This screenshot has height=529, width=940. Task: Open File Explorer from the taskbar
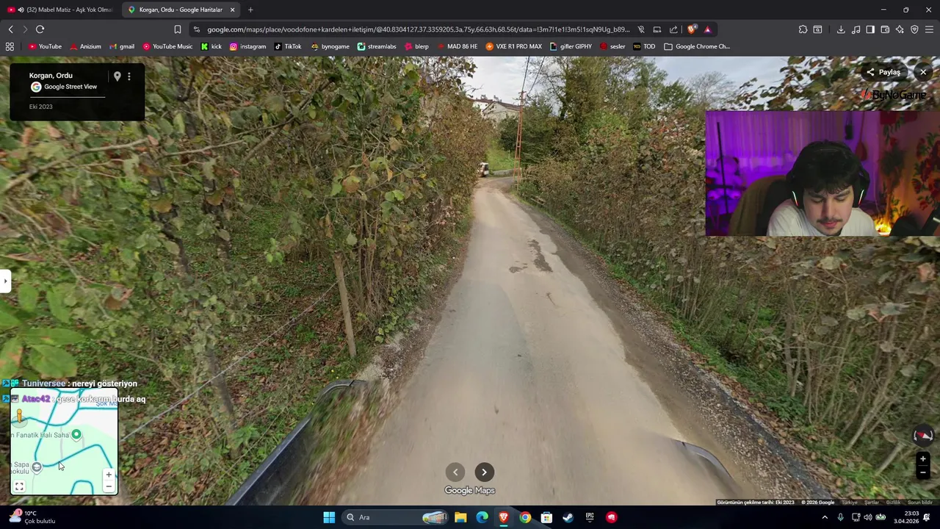click(460, 517)
